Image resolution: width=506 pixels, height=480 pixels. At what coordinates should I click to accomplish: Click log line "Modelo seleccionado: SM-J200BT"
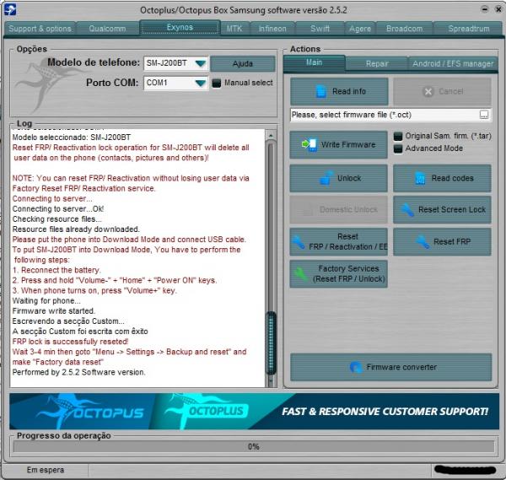tap(72, 138)
